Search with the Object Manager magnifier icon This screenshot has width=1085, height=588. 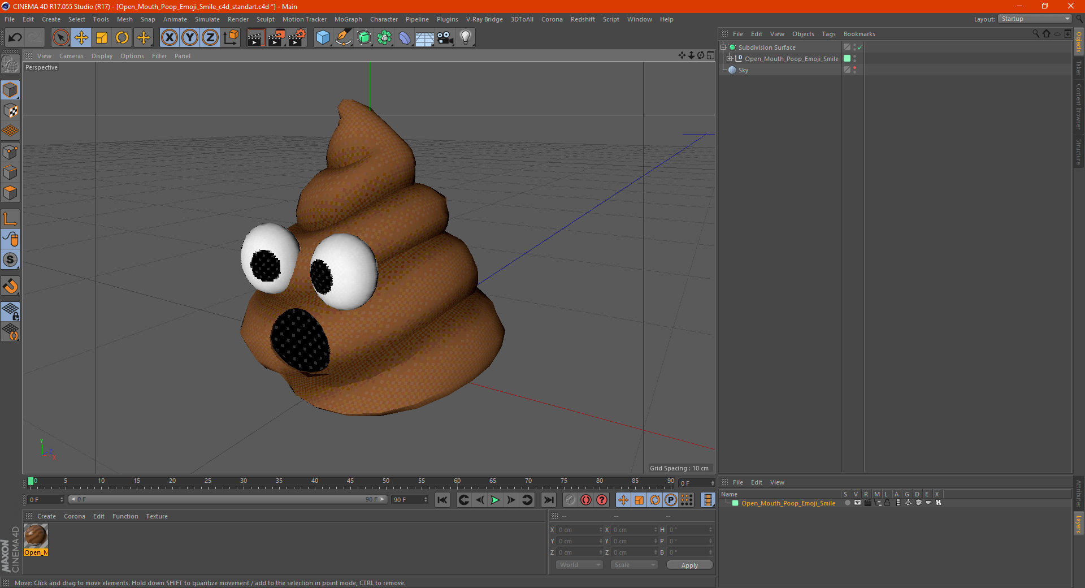click(x=1036, y=34)
